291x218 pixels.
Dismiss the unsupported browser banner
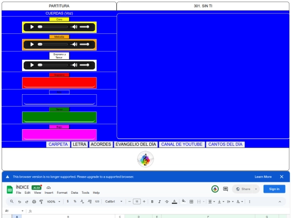pos(281,177)
